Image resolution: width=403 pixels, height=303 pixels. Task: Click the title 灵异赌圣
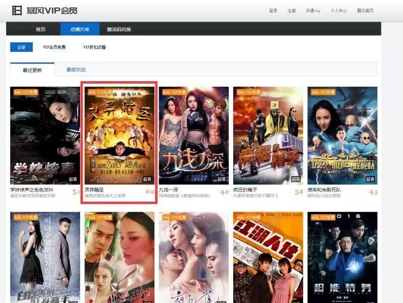click(94, 190)
